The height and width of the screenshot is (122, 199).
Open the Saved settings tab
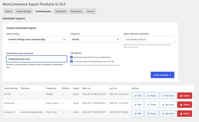pyautogui.click(x=24, y=11)
